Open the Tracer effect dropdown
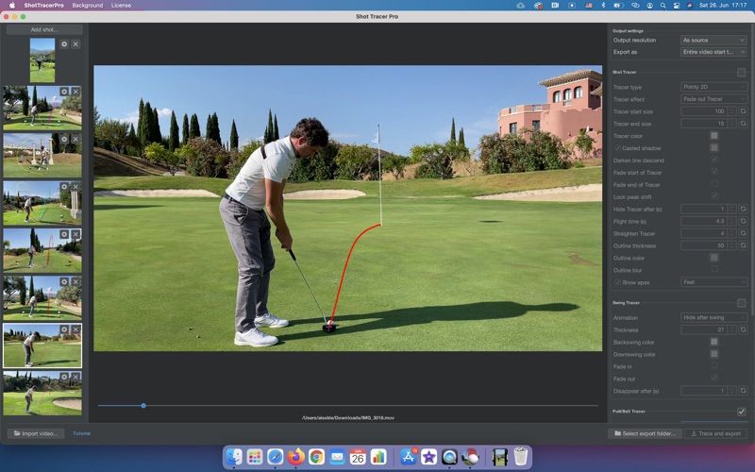The width and height of the screenshot is (755, 472). click(x=713, y=99)
